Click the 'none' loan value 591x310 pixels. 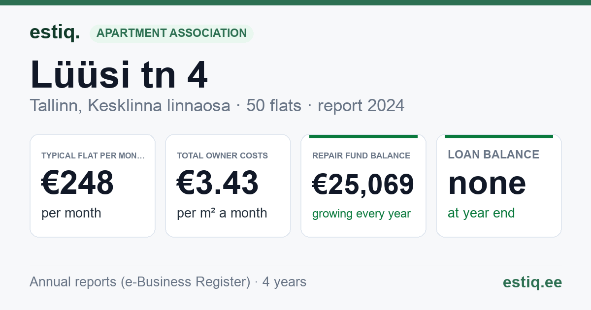[487, 183]
